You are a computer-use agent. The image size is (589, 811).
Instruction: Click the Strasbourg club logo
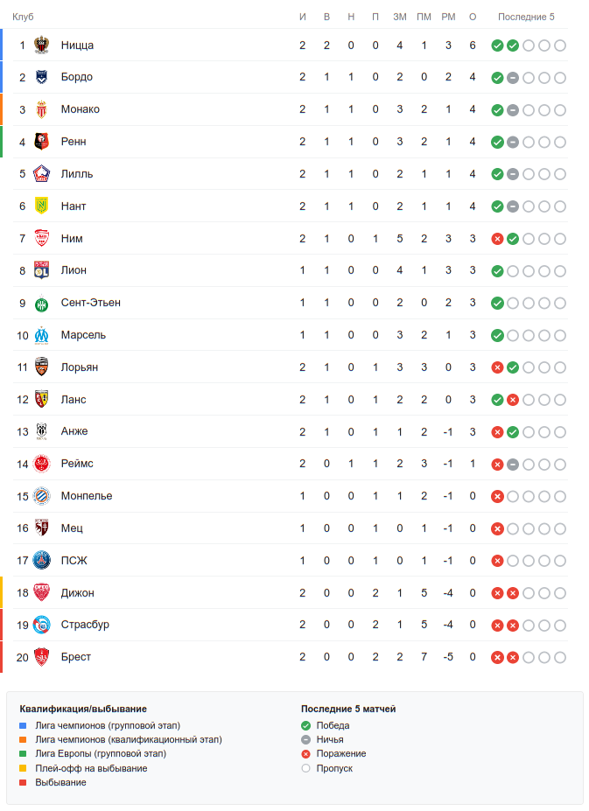[x=41, y=625]
